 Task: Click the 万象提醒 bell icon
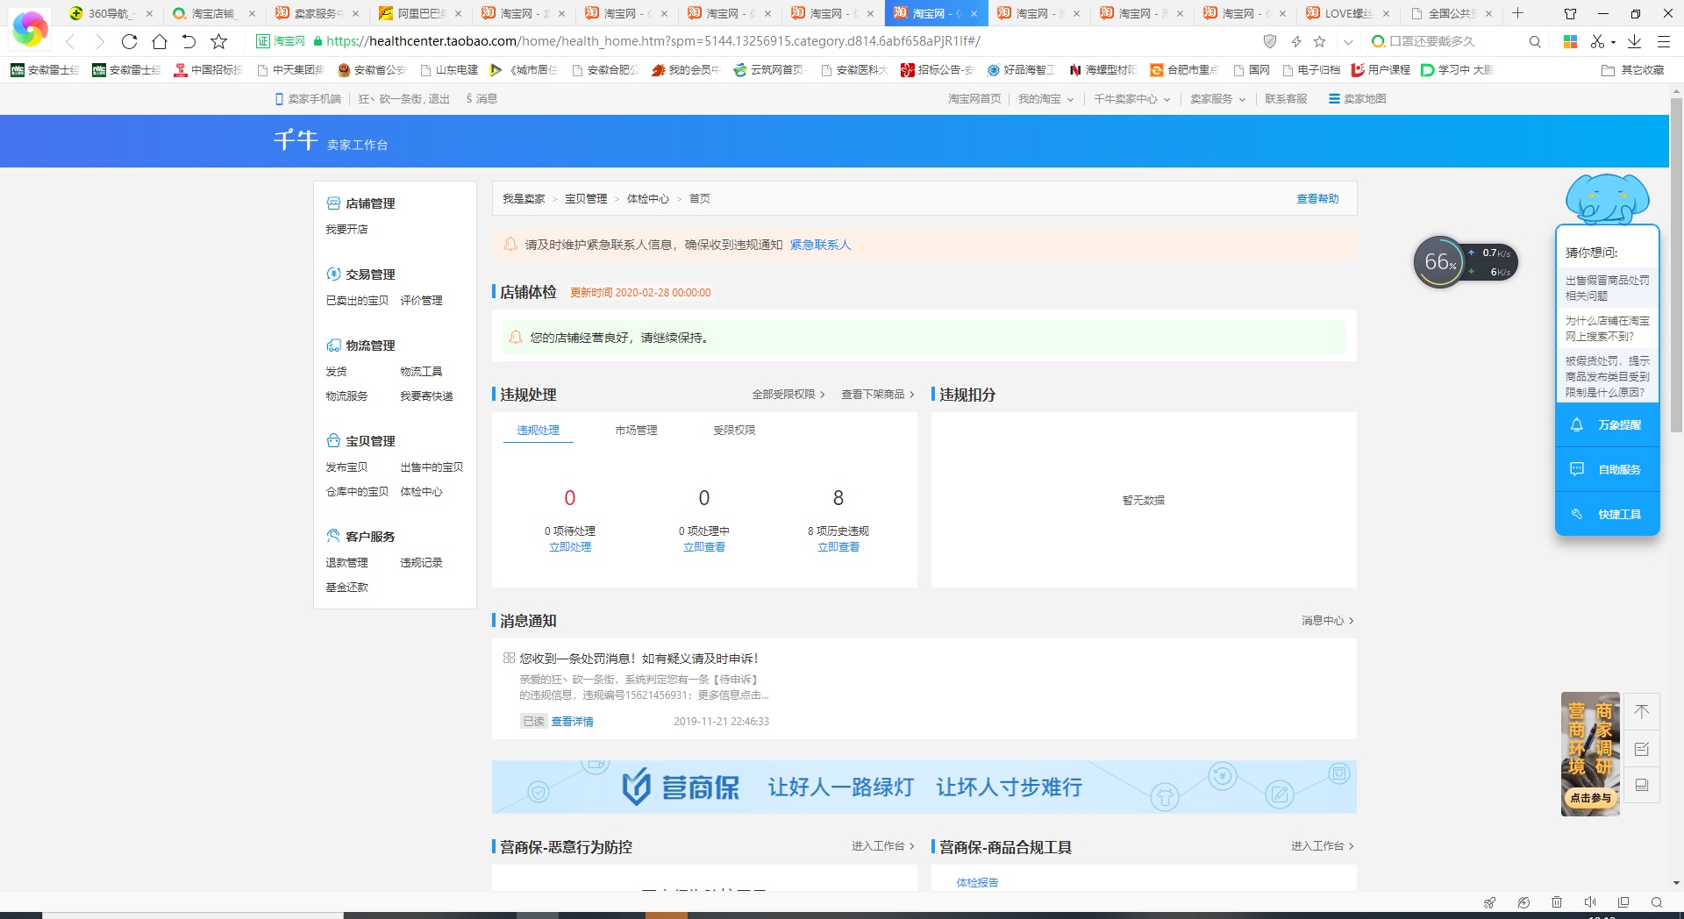[x=1576, y=424]
